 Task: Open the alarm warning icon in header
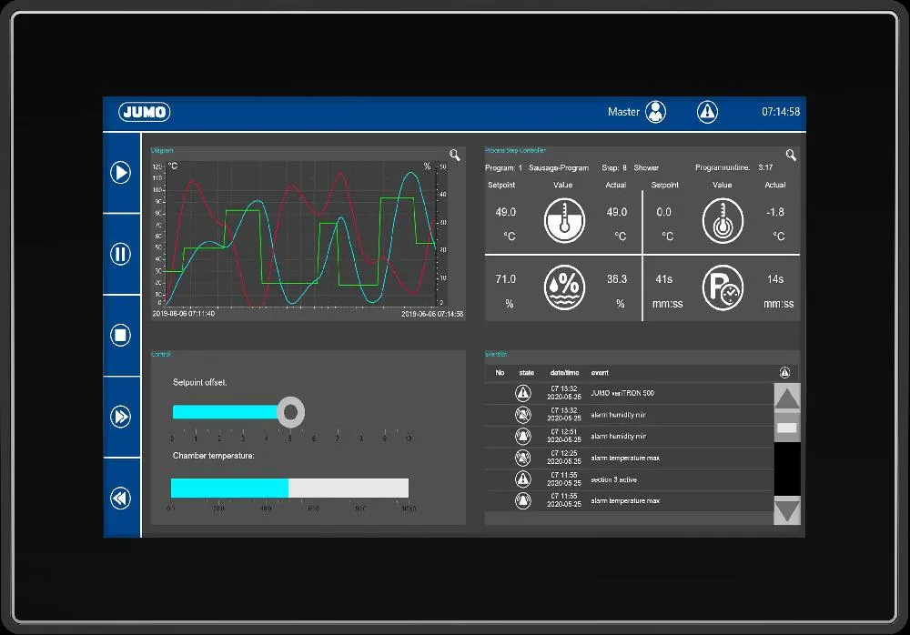tap(707, 112)
